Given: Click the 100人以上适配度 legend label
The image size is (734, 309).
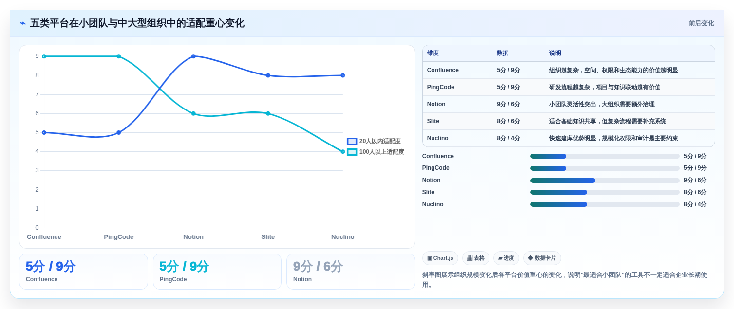Looking at the screenshot, I should click(x=382, y=152).
